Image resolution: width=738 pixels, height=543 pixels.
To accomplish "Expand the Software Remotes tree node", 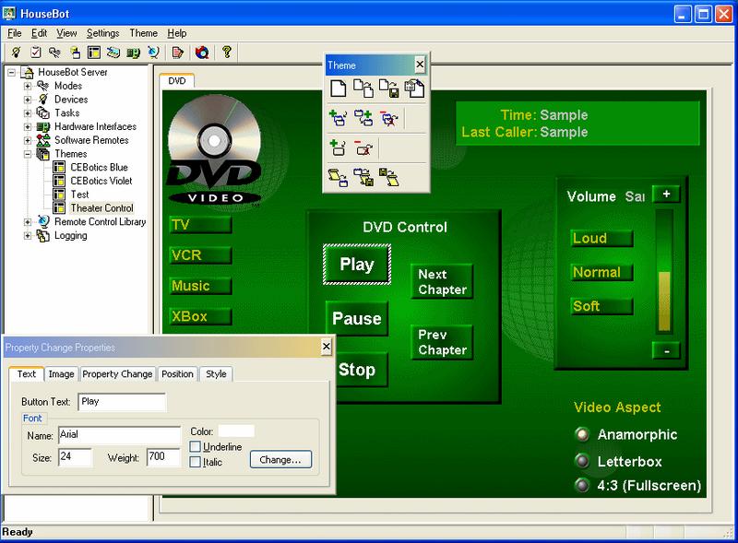I will pyautogui.click(x=28, y=141).
